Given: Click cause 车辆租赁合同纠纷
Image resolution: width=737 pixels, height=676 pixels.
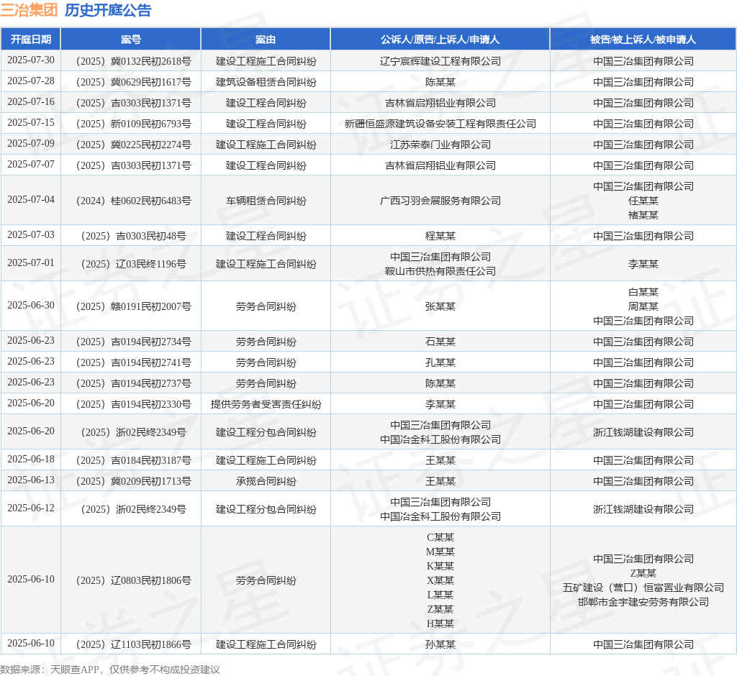Looking at the screenshot, I should click(x=266, y=201).
